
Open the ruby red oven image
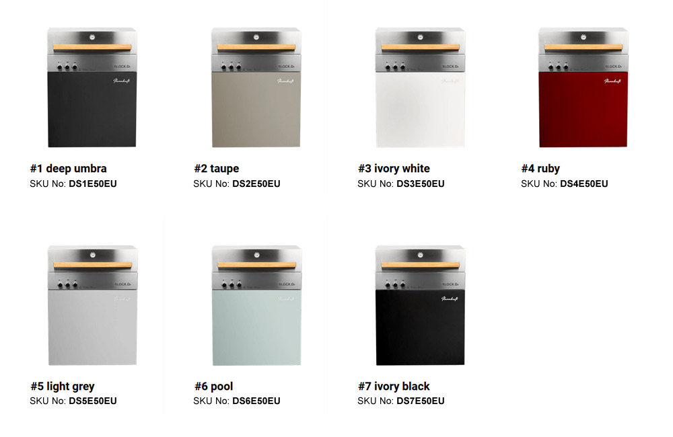point(583,87)
